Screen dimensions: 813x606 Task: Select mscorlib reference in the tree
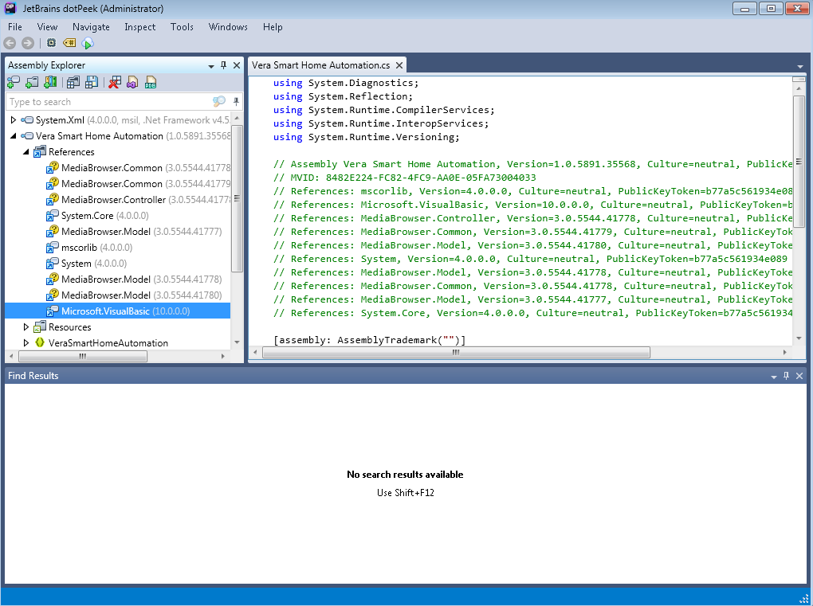(80, 248)
